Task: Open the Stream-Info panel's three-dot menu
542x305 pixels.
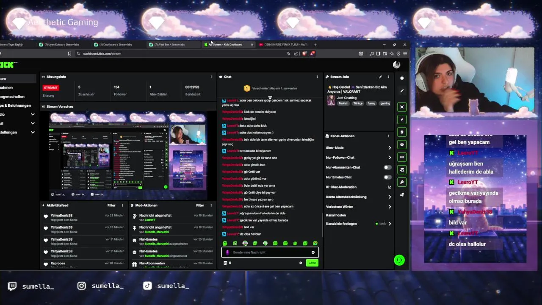Action: 388,77
